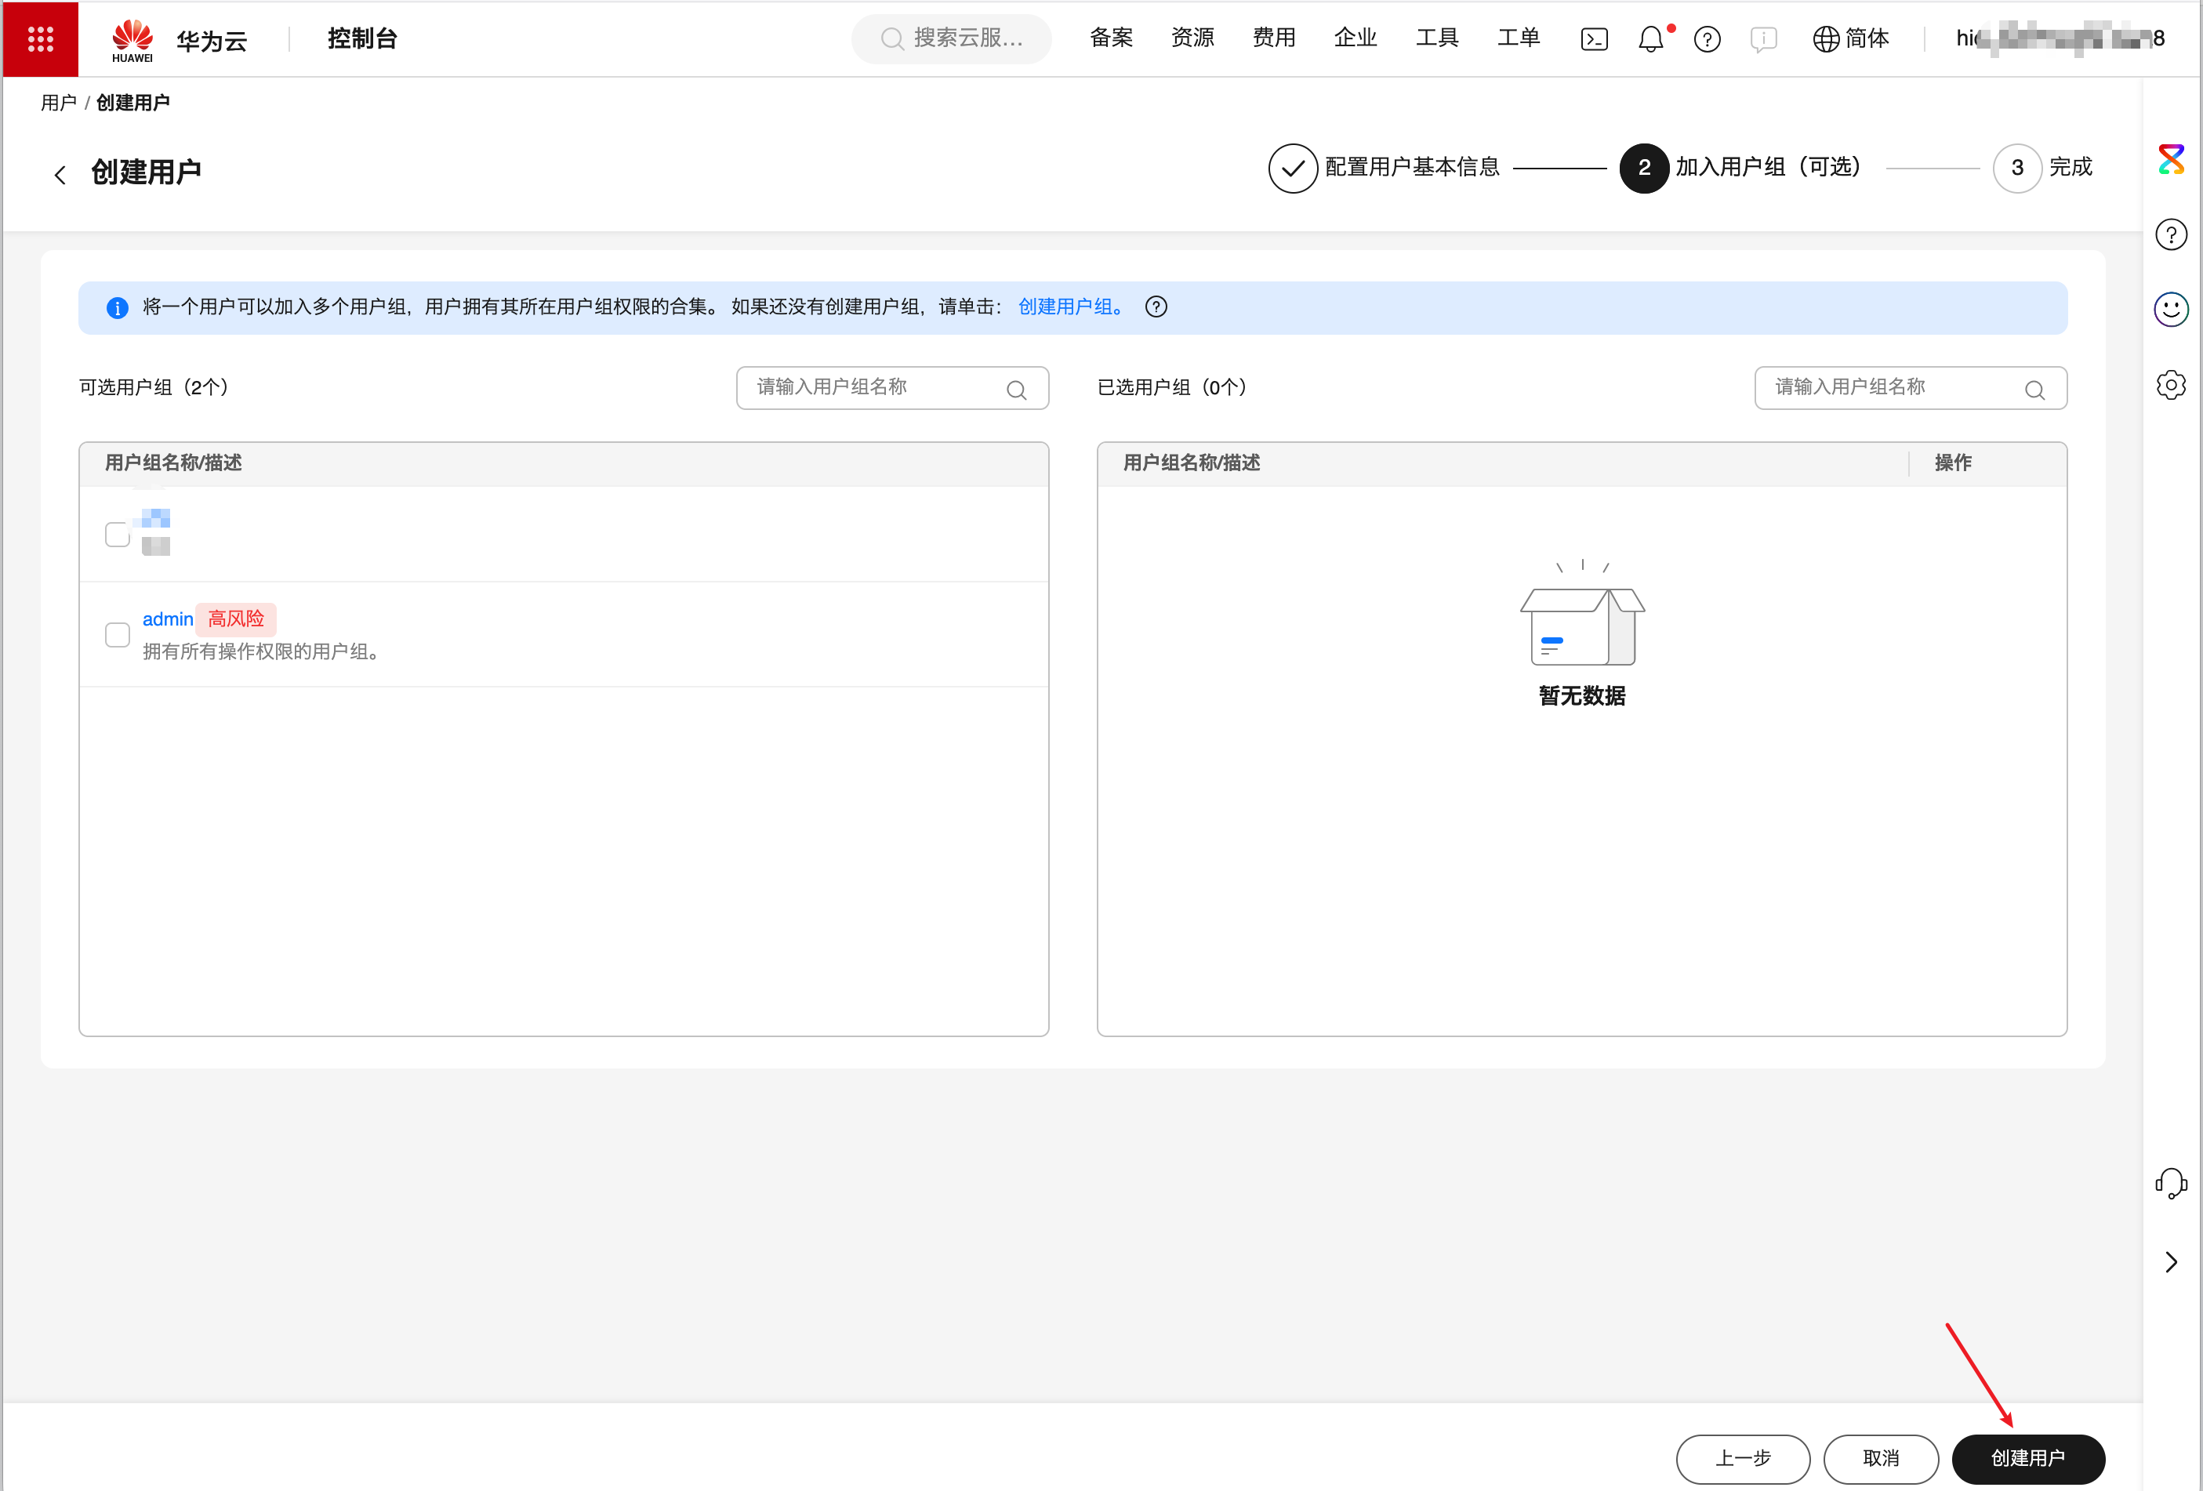Open the feedback smiley in sidebar
The height and width of the screenshot is (1491, 2203).
tap(2171, 309)
